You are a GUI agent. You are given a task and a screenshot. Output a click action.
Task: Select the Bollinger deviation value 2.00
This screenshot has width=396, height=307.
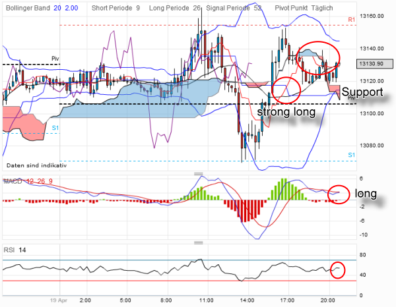click(x=71, y=8)
